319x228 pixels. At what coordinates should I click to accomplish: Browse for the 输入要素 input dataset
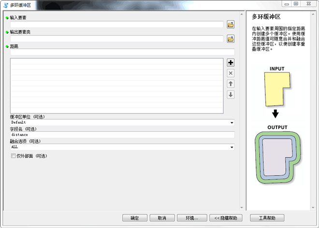click(231, 25)
